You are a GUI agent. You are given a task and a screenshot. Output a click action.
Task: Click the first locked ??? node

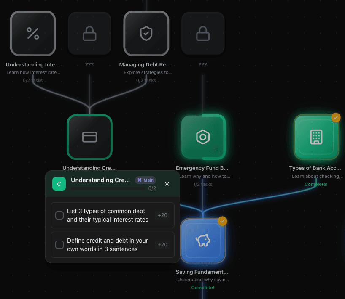(x=89, y=34)
